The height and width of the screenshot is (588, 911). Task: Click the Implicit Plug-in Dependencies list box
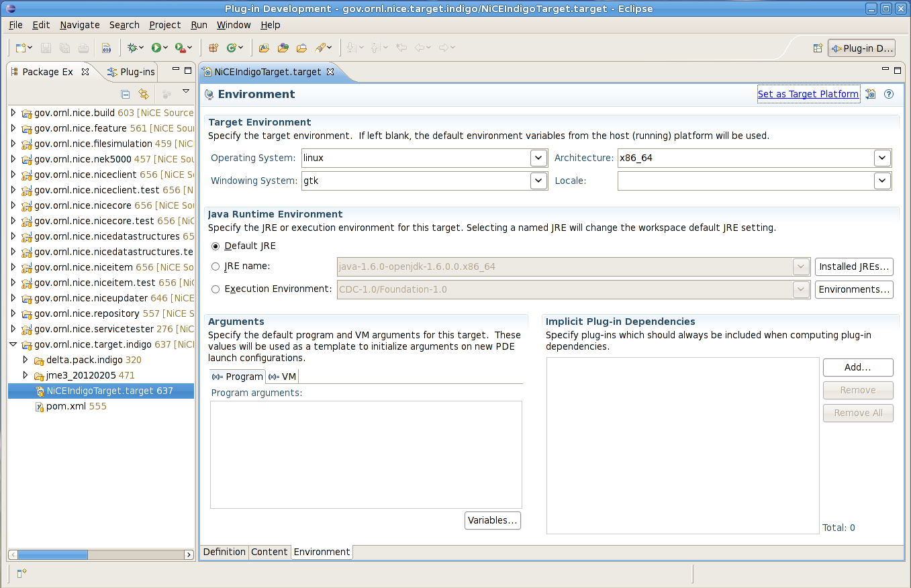coord(683,446)
